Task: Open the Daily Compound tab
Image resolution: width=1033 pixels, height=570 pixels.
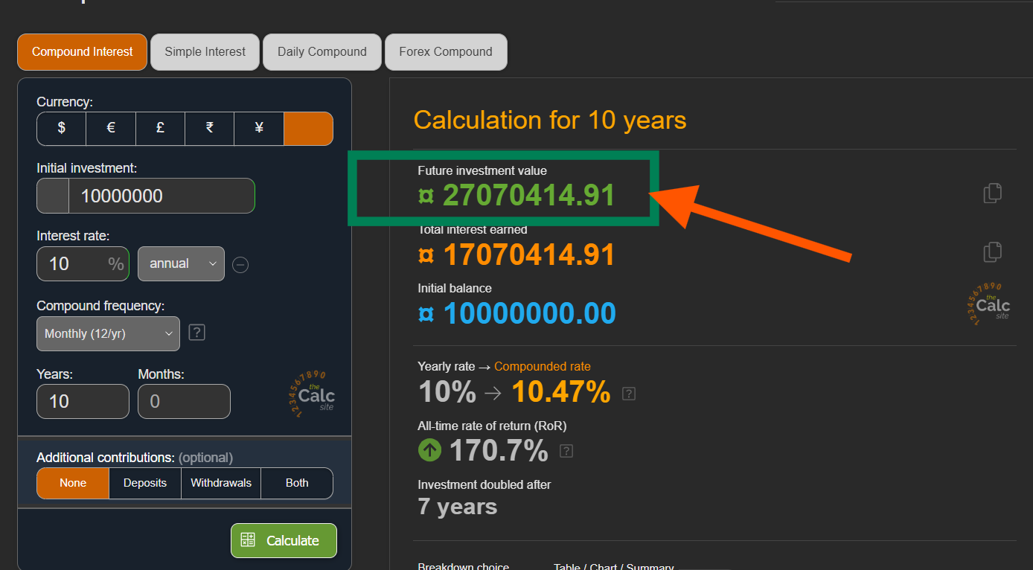Action: tap(322, 52)
